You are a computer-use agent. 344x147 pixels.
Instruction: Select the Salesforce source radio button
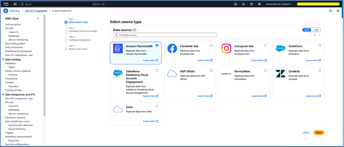(x=319, y=45)
